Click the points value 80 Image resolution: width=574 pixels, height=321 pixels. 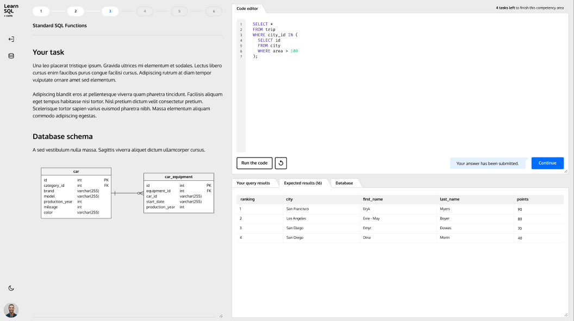(520, 219)
